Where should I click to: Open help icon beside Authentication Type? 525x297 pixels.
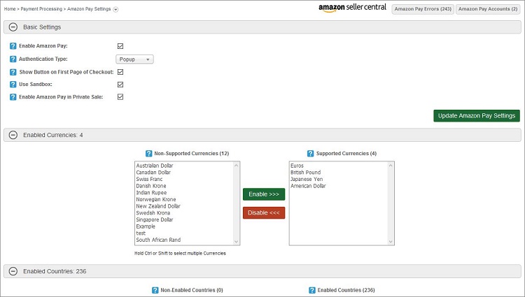[13, 59]
